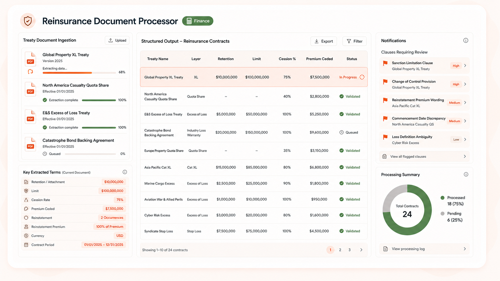Click the processing log document icon
The image size is (500, 281).
[385, 249]
